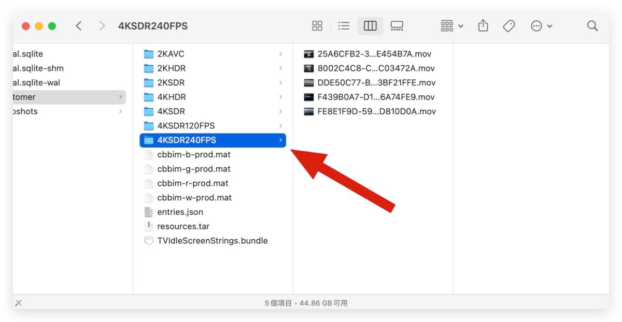Image resolution: width=622 pixels, height=322 pixels.
Task: Expand chevron next to 4KSDR240FPS
Action: [280, 140]
